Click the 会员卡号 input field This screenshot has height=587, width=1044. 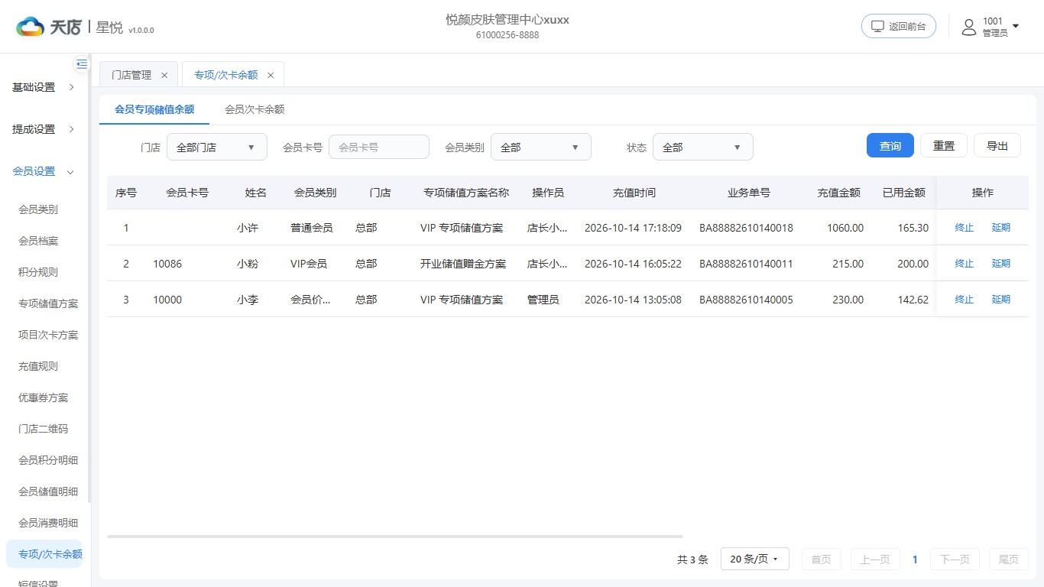click(379, 147)
